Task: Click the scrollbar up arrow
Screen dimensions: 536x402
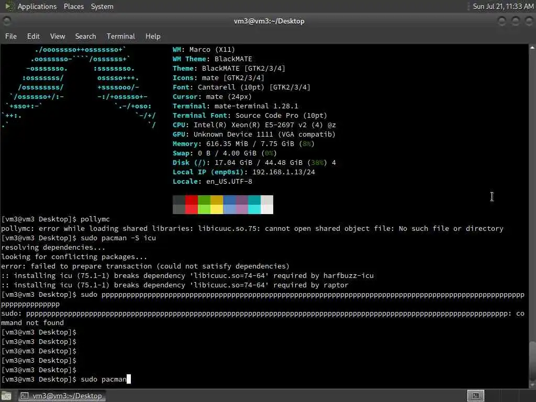Action: [x=532, y=48]
